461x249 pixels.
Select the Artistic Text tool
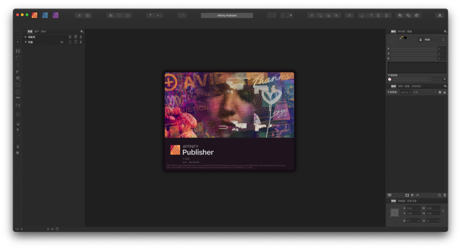[18, 65]
